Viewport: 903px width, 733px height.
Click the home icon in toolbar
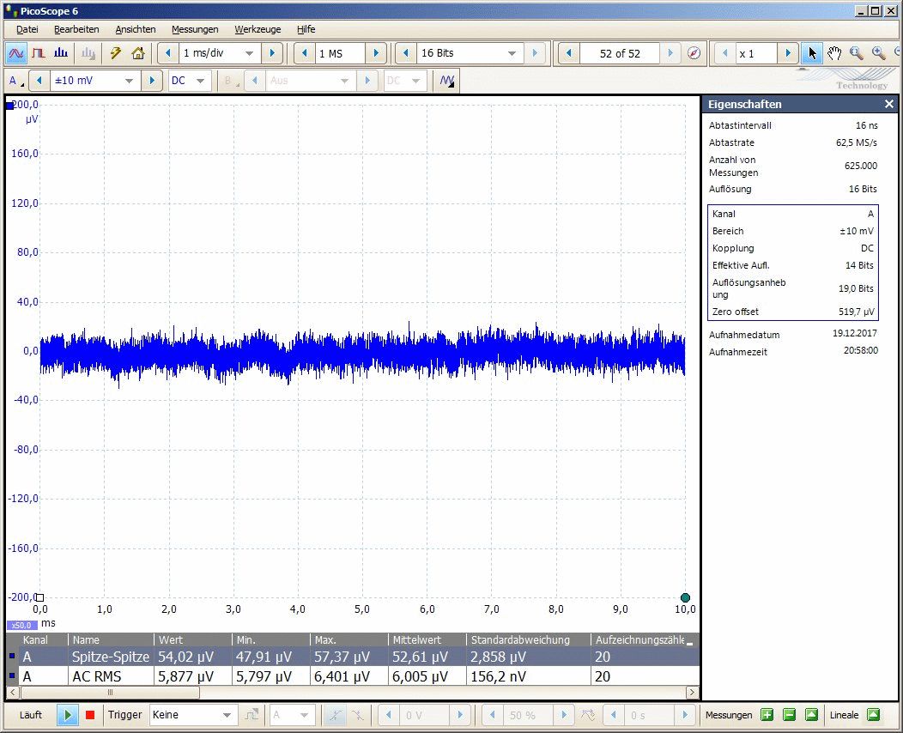pos(137,53)
